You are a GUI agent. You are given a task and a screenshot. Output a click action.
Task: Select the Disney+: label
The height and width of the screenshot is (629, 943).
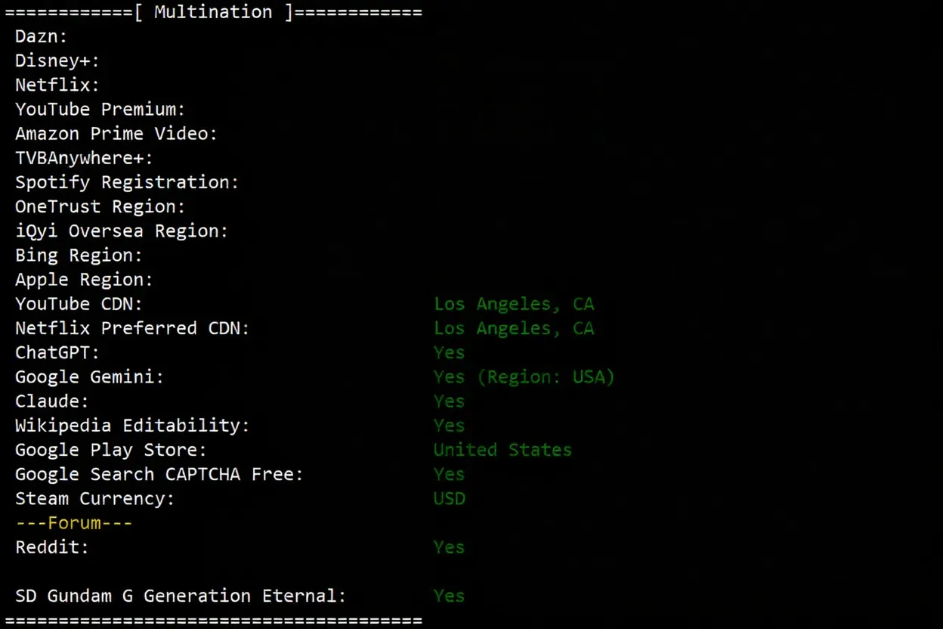57,61
